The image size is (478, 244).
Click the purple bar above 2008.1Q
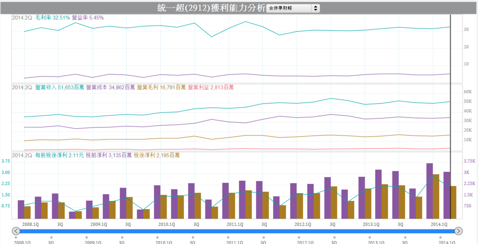tap(21, 209)
